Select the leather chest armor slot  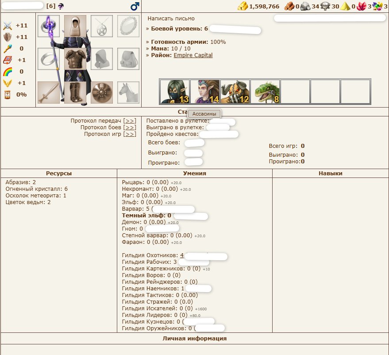click(x=75, y=59)
